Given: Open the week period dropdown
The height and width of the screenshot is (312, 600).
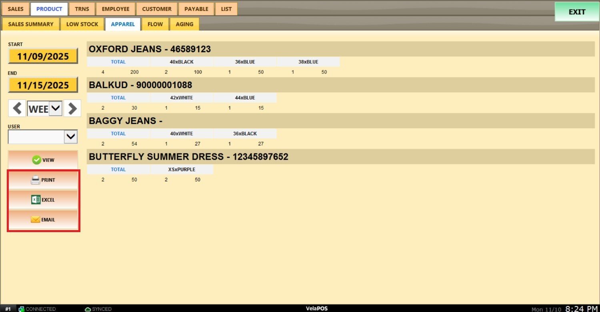Looking at the screenshot, I should (56, 108).
